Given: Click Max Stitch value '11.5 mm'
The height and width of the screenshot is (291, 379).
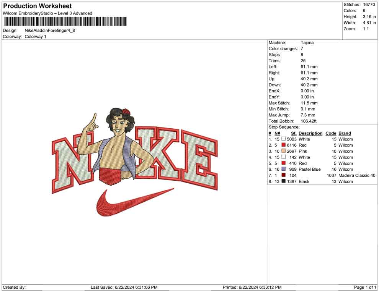Looking at the screenshot, I should click(x=309, y=103).
